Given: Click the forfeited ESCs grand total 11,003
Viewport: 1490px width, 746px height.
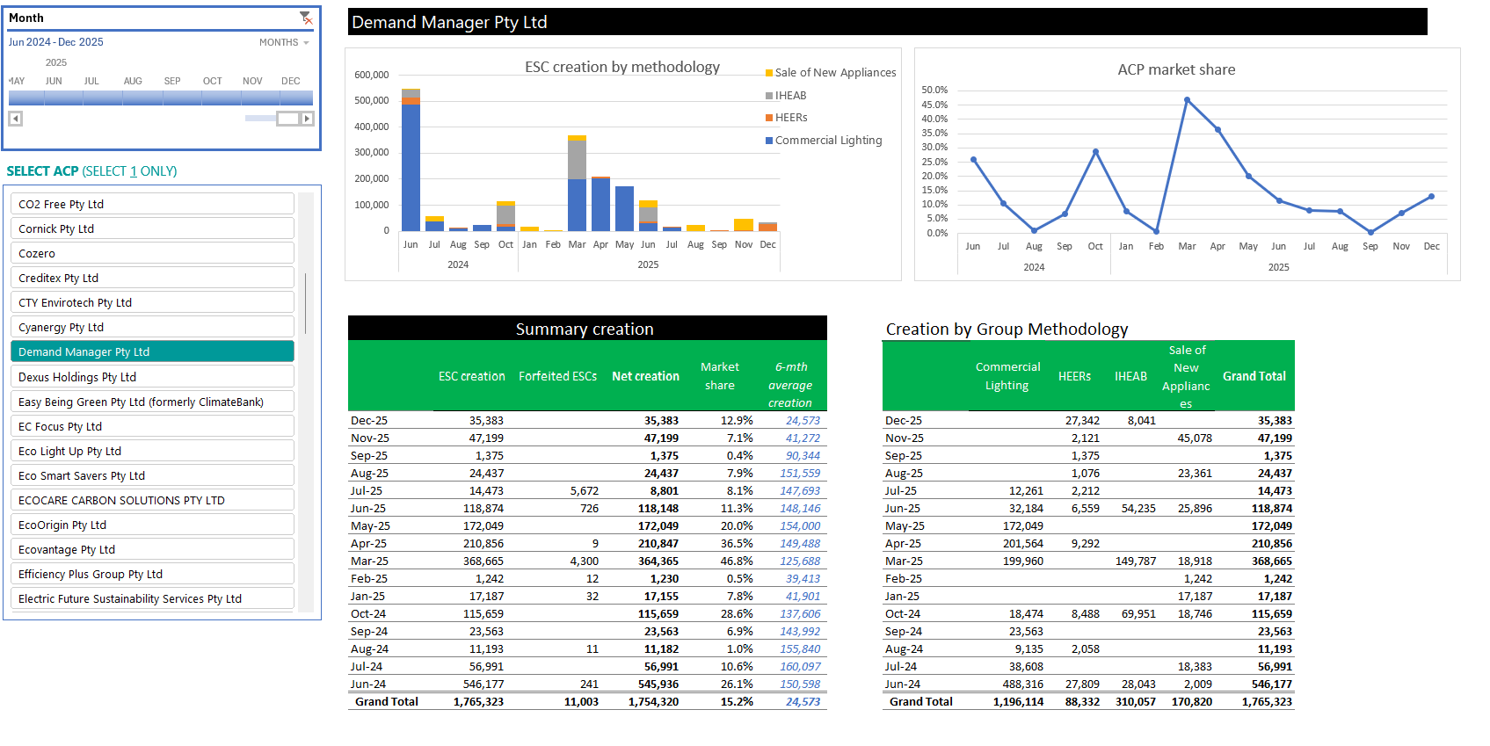Looking at the screenshot, I should 581,701.
